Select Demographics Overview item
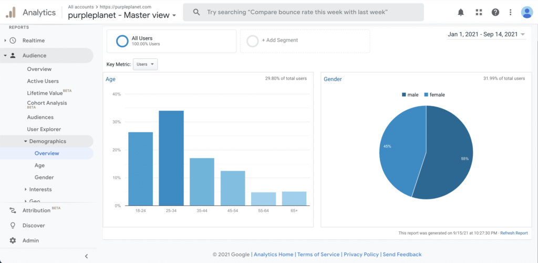This screenshot has height=263, width=538. point(47,153)
